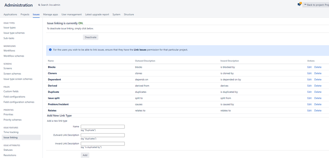Click Back to project button
Screen dimensions: 329x158
(x=315, y=5)
